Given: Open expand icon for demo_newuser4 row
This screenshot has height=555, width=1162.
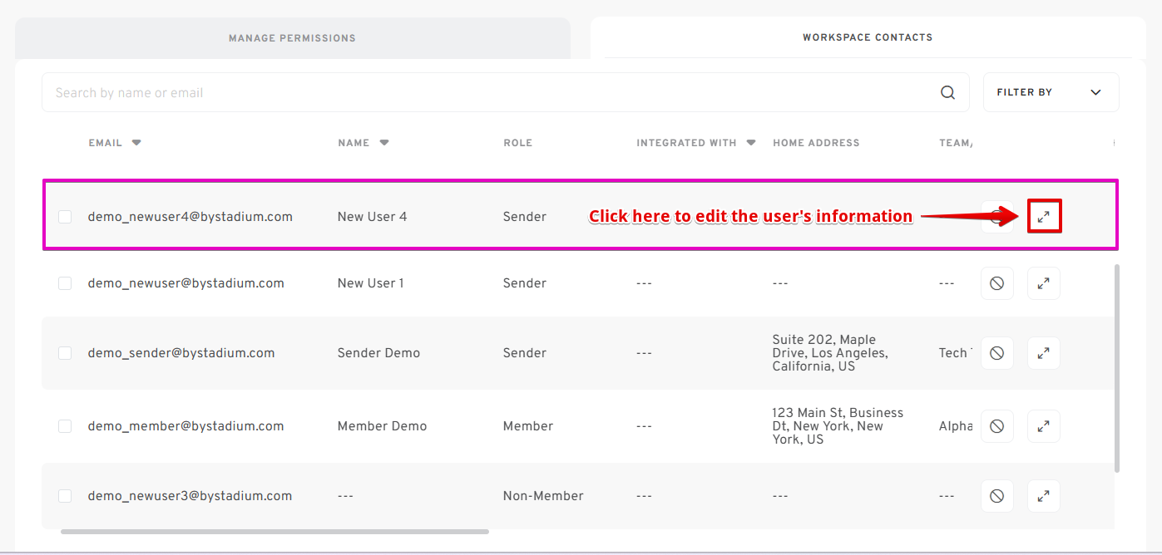Looking at the screenshot, I should 1044,217.
